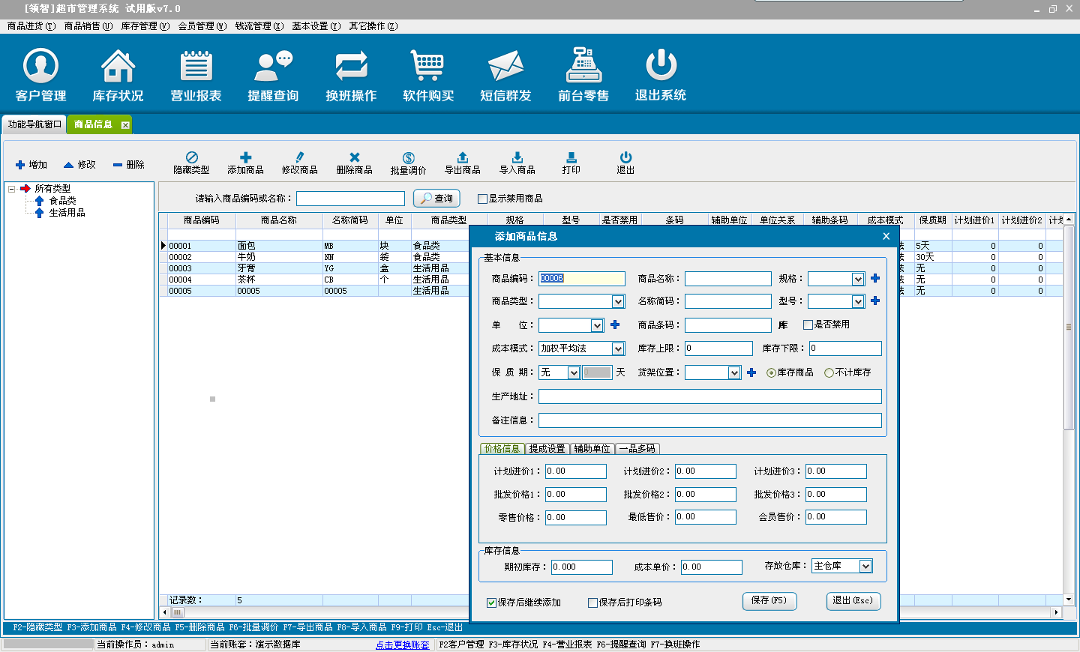The height and width of the screenshot is (652, 1080).
Task: Tick the 保存后打印条码 checkbox
Action: click(x=592, y=603)
